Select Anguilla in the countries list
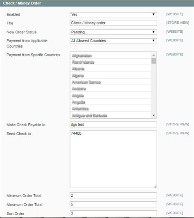Image resolution: width=194 pixels, height=218 pixels. pos(111,102)
